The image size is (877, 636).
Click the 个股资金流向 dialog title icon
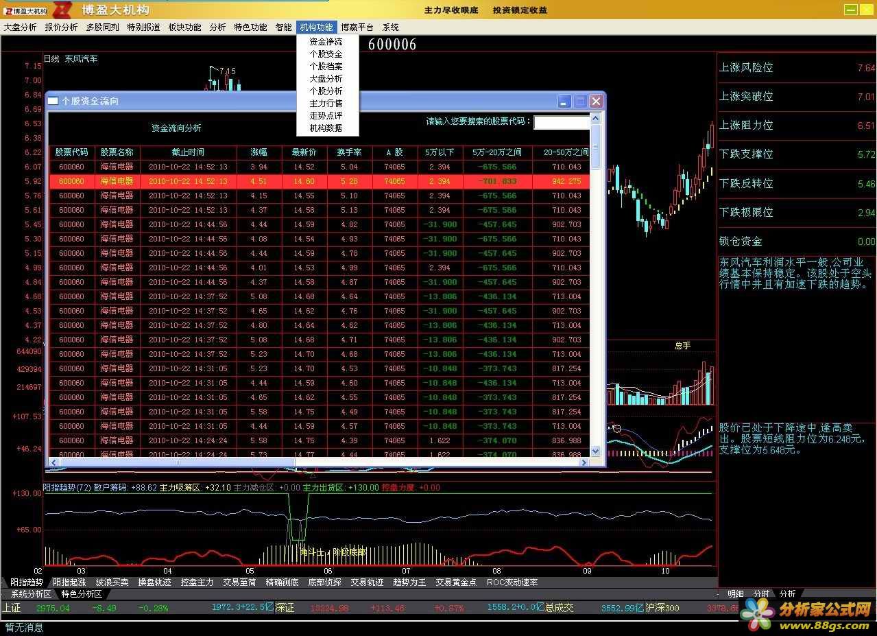(x=53, y=102)
